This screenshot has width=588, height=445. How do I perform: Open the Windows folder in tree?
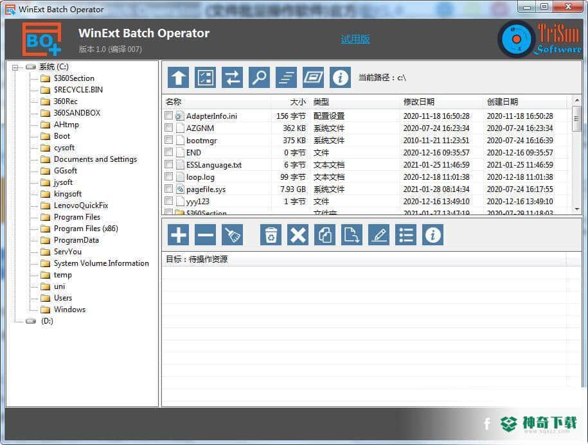(x=70, y=310)
